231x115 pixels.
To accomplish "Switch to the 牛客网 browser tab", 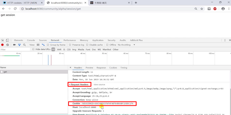I will click(110, 3).
